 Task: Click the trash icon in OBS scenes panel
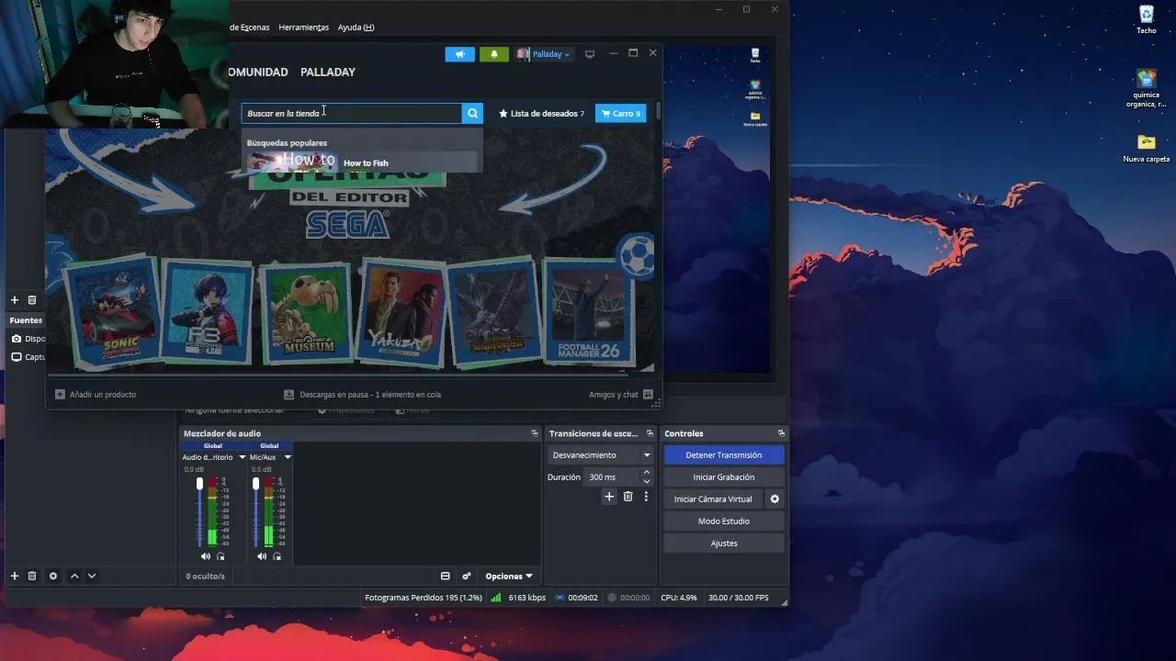point(32,300)
